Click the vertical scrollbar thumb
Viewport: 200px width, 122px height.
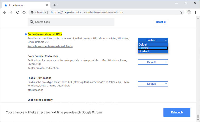198,116
